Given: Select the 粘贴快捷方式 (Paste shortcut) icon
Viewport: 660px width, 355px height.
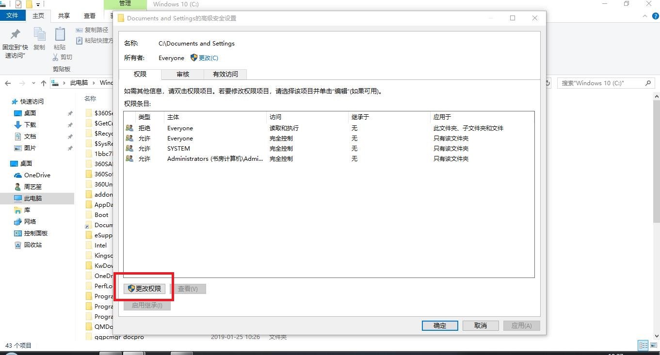Looking at the screenshot, I should pyautogui.click(x=95, y=40).
